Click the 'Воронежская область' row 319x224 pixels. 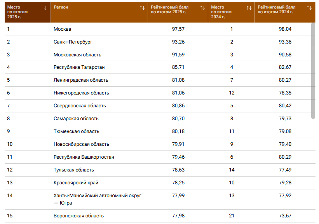[160, 216]
